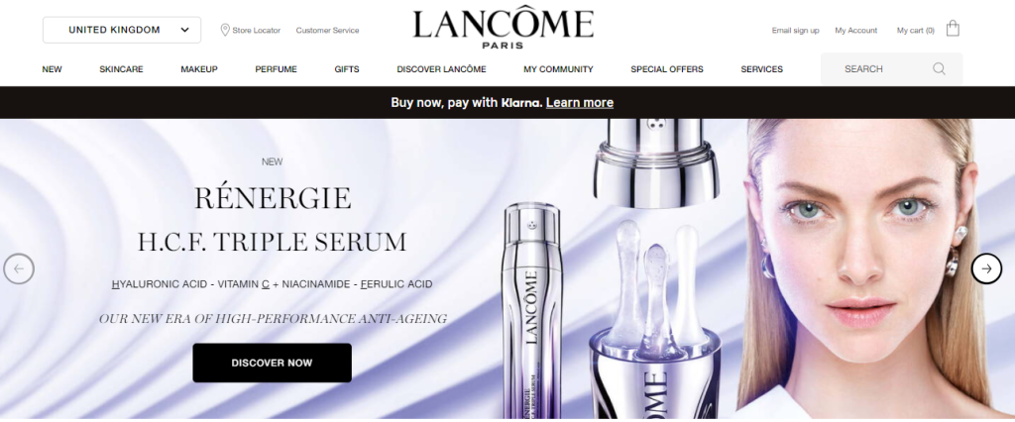1015x422 pixels.
Task: Click the Email sign up link
Action: point(795,31)
